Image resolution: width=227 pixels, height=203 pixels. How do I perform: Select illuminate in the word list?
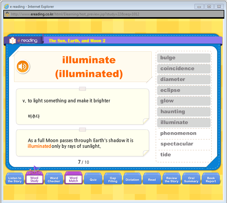pyautogui.click(x=184, y=123)
